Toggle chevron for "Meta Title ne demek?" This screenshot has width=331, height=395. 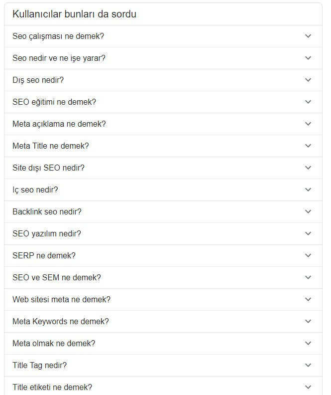(308, 146)
